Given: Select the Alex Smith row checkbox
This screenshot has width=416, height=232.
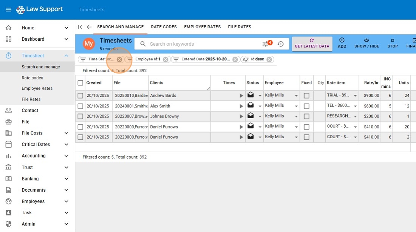Looking at the screenshot, I should pos(80,106).
